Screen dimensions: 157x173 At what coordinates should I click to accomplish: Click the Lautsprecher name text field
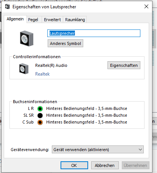tap(94, 33)
